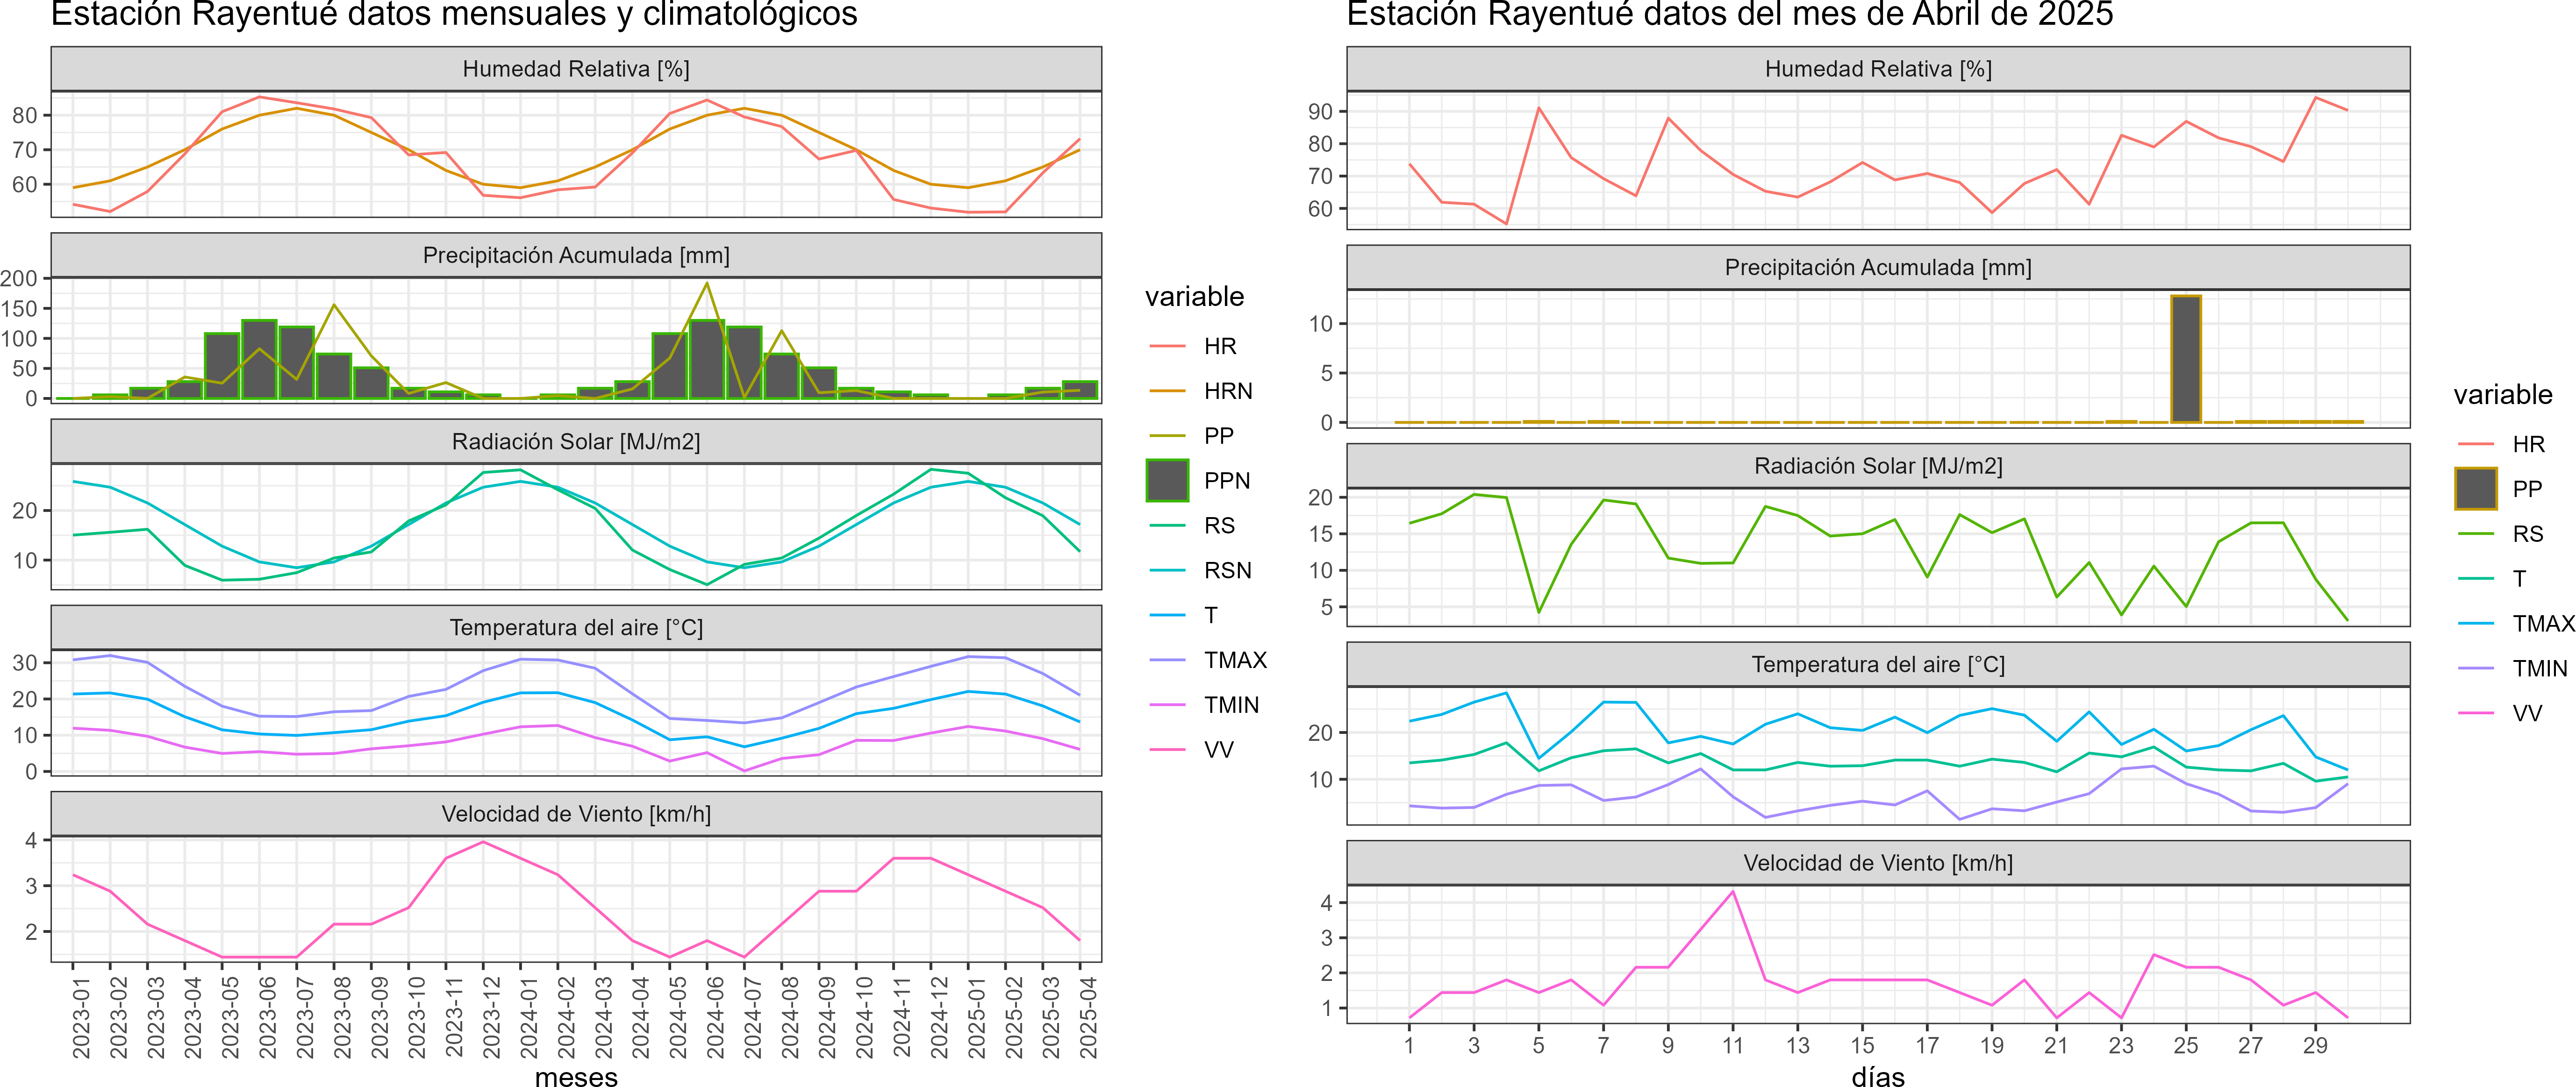Click day 25 tick on días axis
2576x1087 pixels.
point(2186,1046)
